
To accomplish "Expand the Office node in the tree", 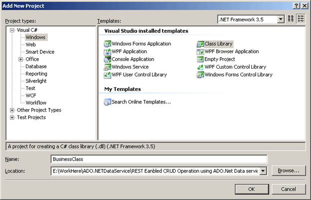I will 20,59.
